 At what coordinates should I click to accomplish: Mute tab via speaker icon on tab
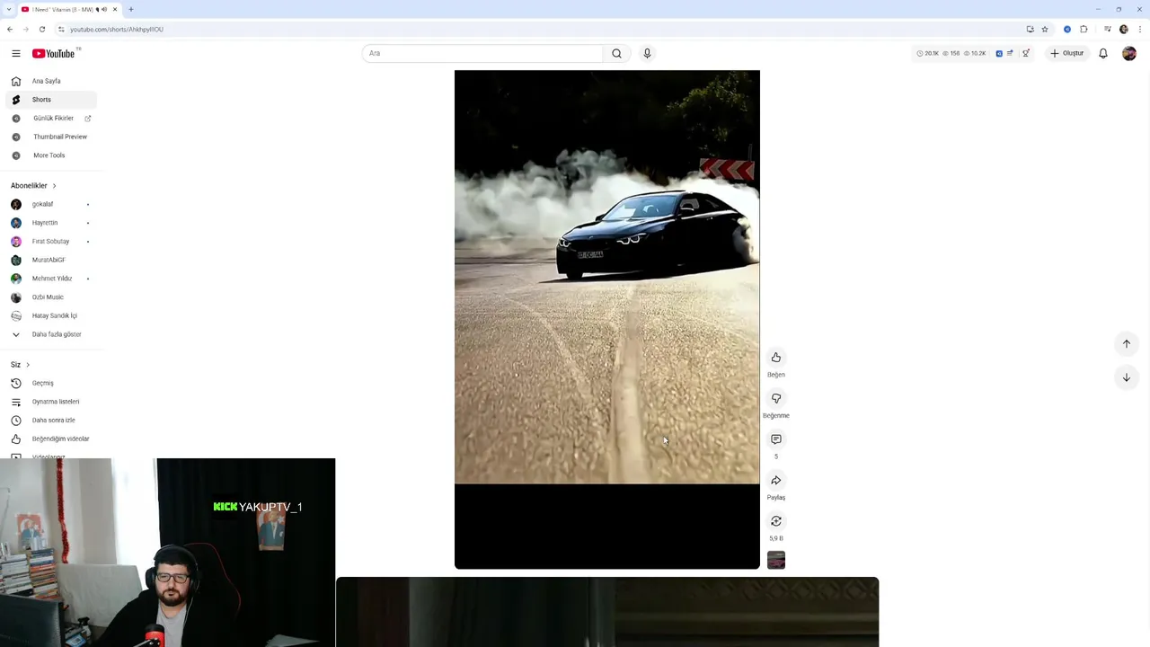coord(104,9)
